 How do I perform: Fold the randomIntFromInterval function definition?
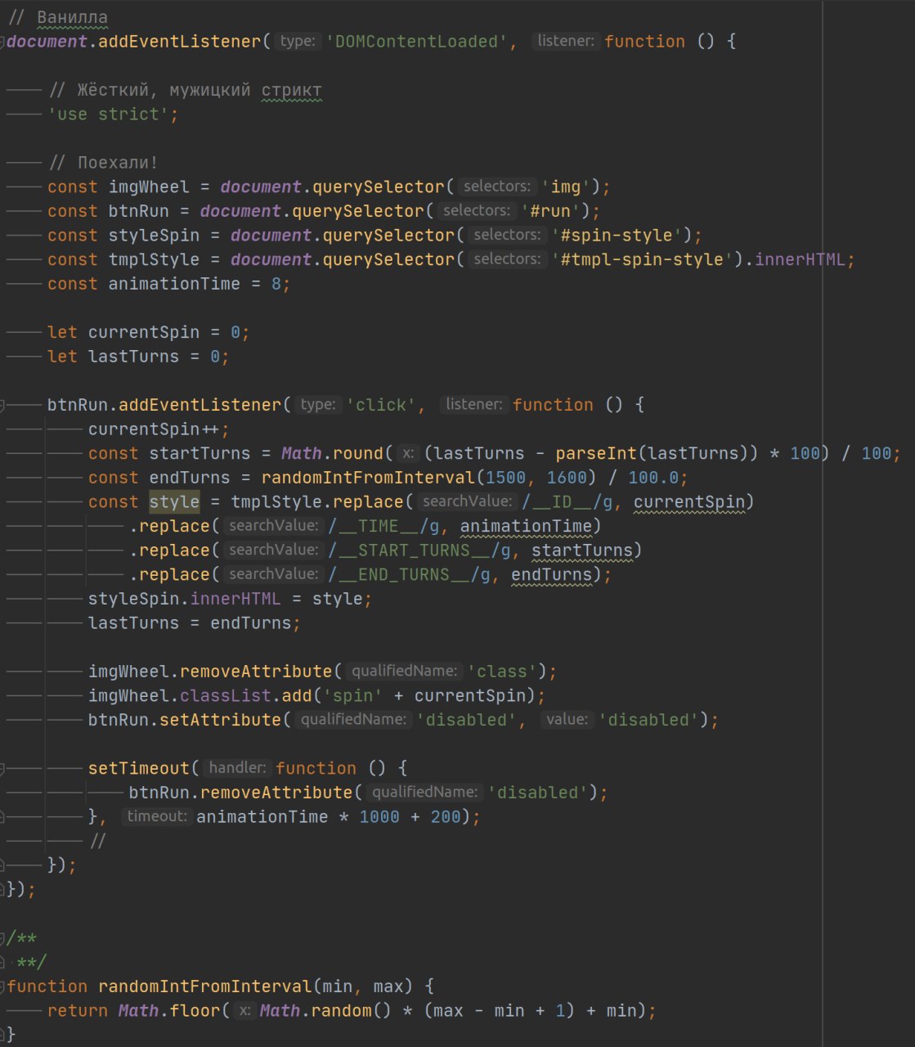(x=2, y=986)
